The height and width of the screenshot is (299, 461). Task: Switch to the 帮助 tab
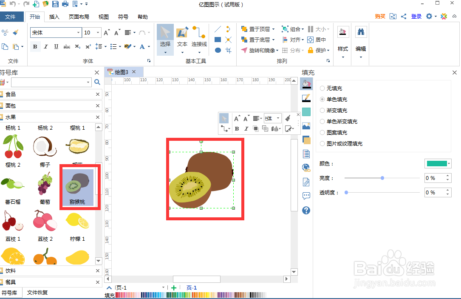coord(143,17)
